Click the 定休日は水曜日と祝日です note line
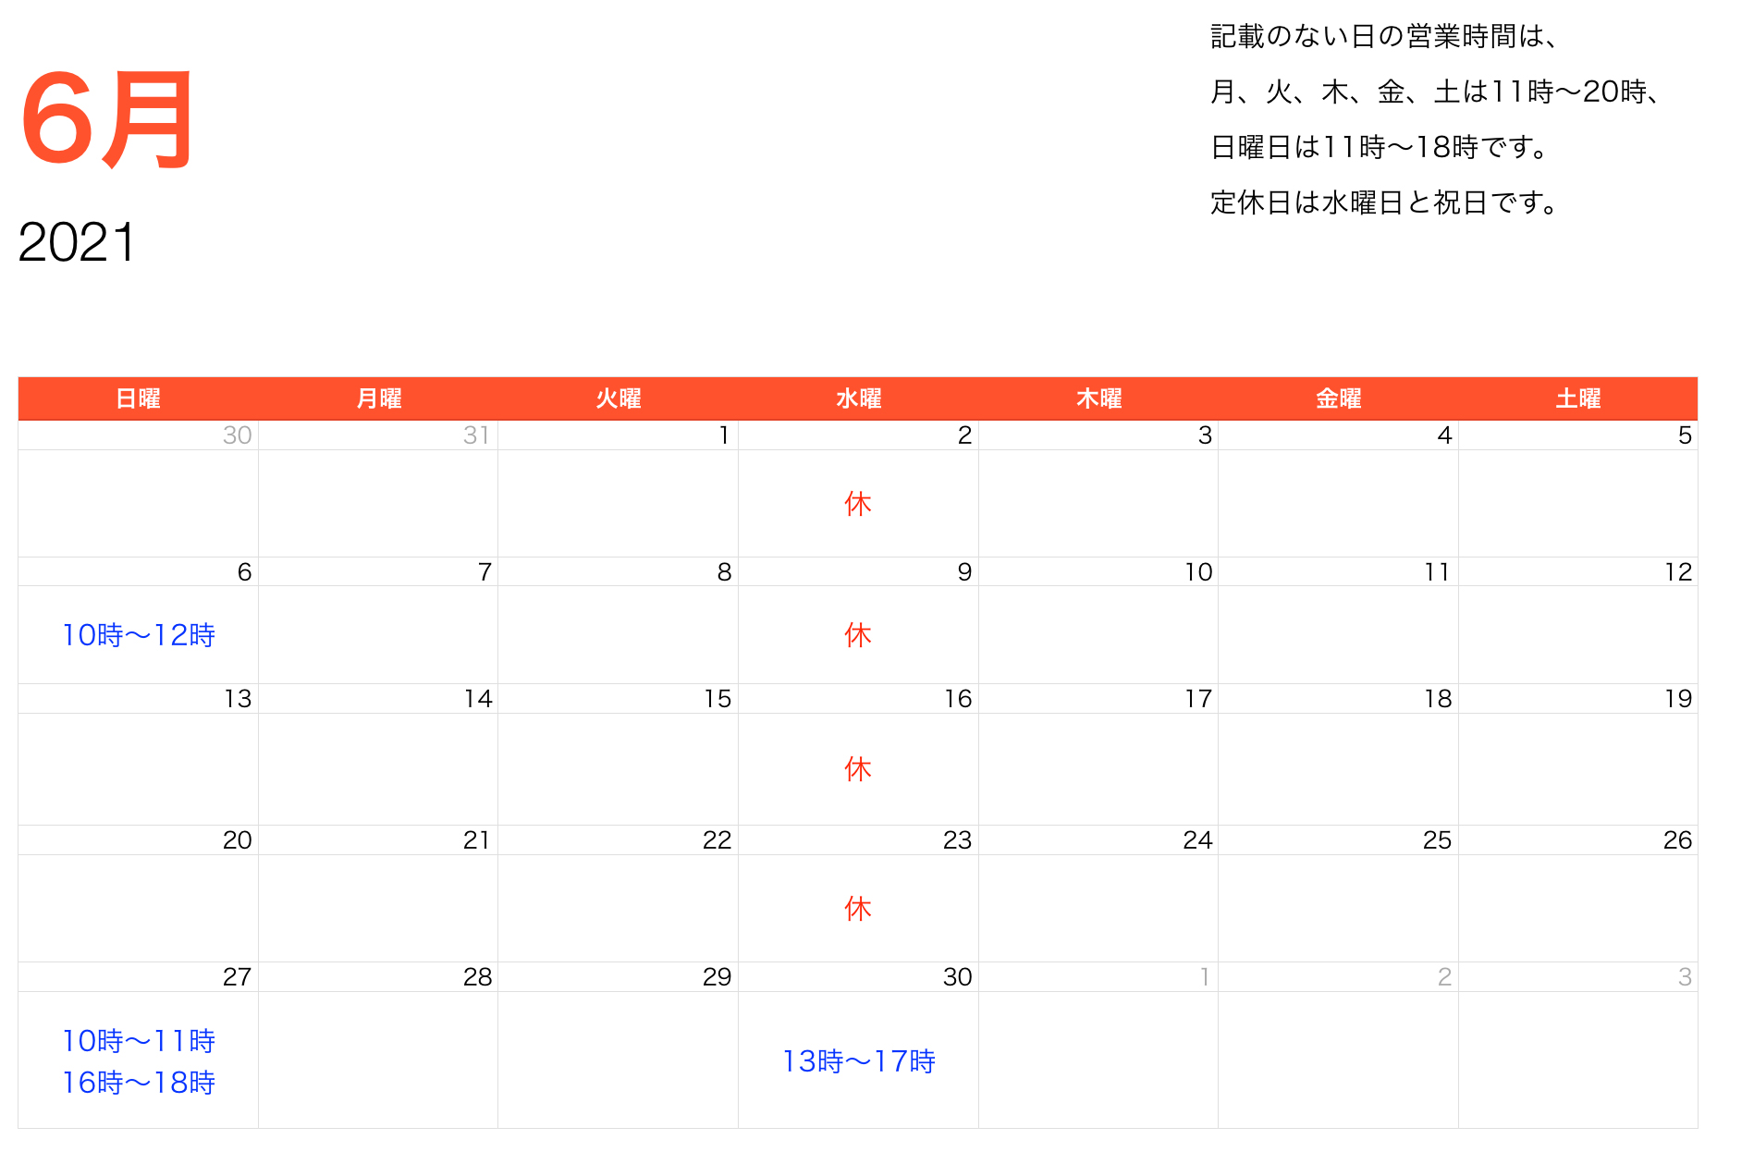1754x1176 pixels. 1386,202
